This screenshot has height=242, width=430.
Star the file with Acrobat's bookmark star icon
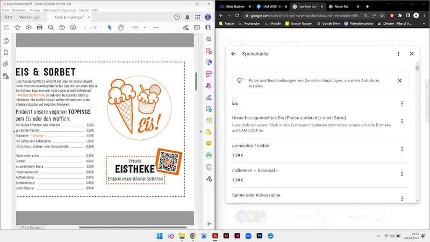coord(18,27)
